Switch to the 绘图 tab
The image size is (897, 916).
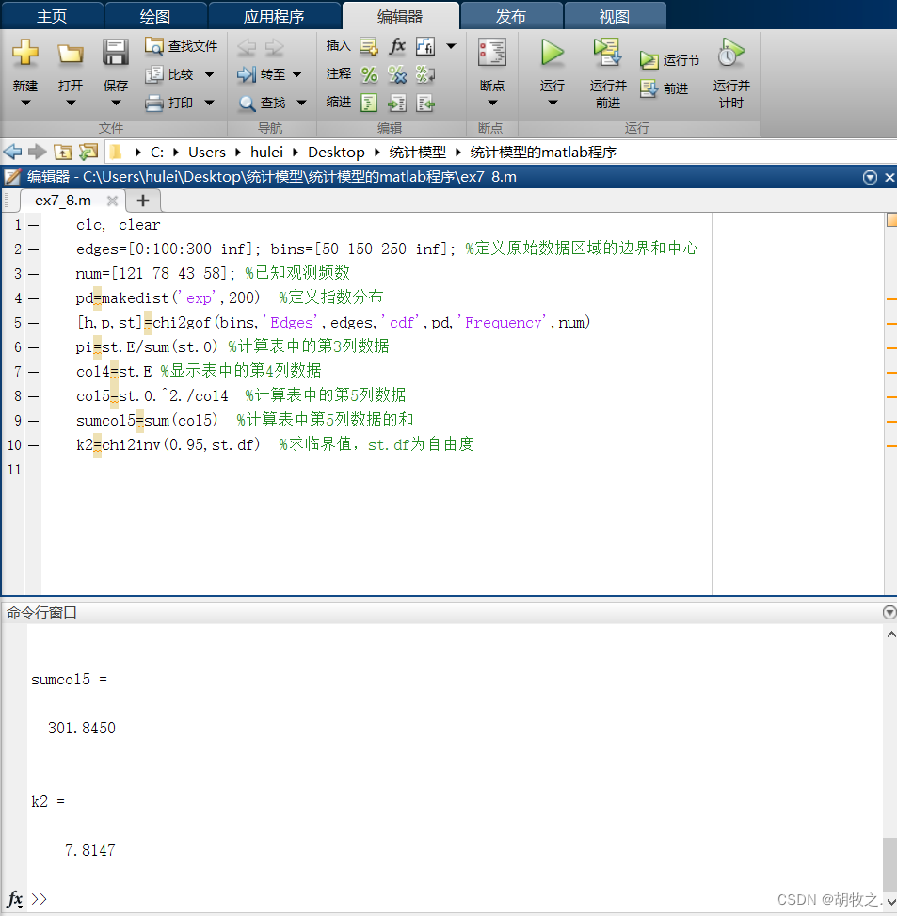coord(155,16)
